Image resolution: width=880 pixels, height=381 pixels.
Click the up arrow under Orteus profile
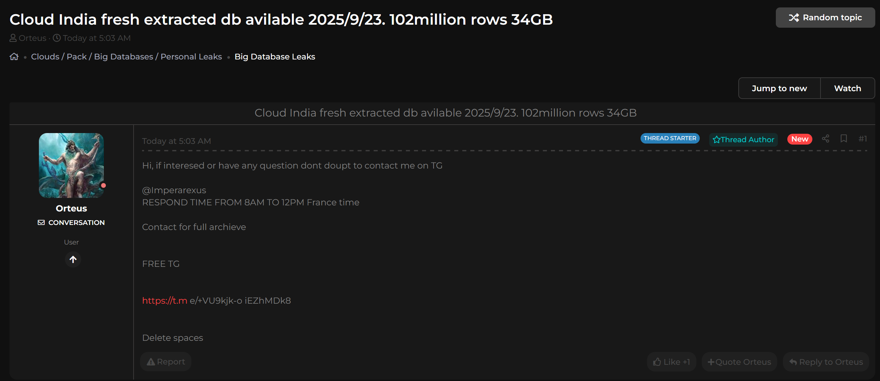tap(73, 259)
